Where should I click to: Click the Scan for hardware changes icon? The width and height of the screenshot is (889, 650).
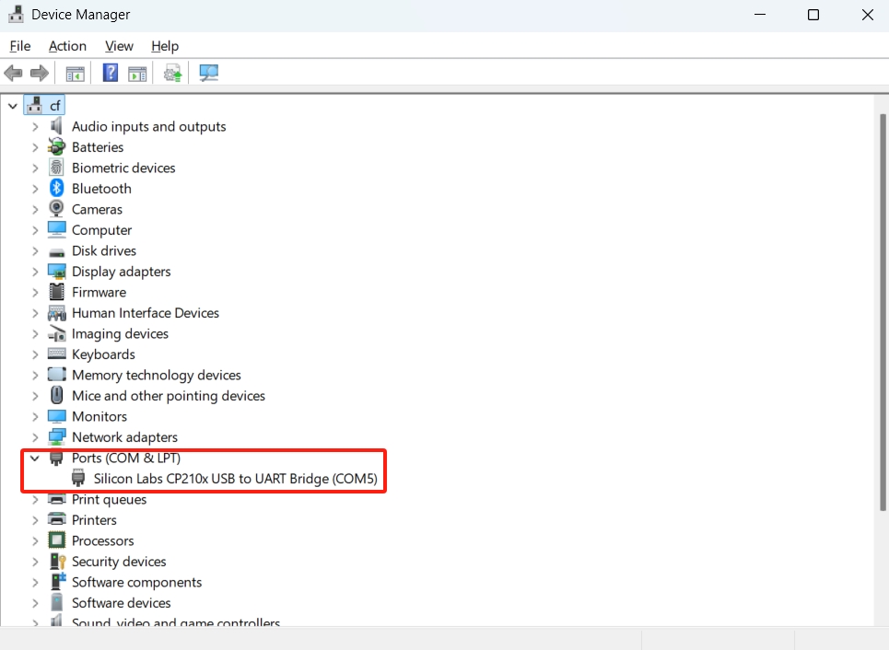pos(209,74)
